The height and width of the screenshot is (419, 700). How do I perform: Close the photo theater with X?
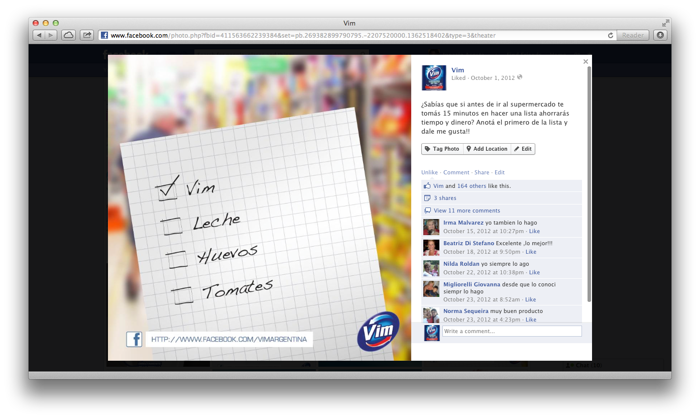coord(586,61)
